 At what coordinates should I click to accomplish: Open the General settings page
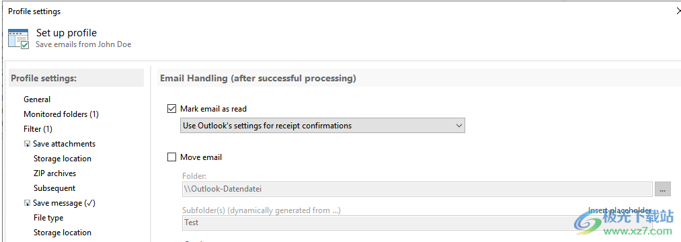pos(37,99)
